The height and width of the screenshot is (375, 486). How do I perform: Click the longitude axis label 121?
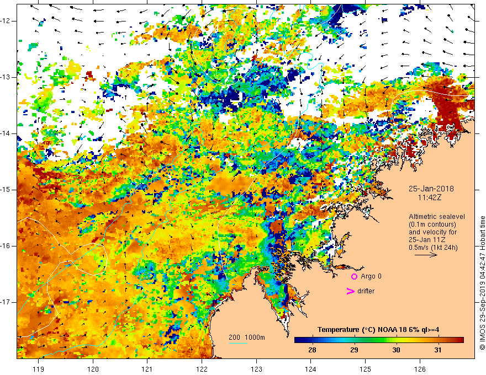[147, 369]
